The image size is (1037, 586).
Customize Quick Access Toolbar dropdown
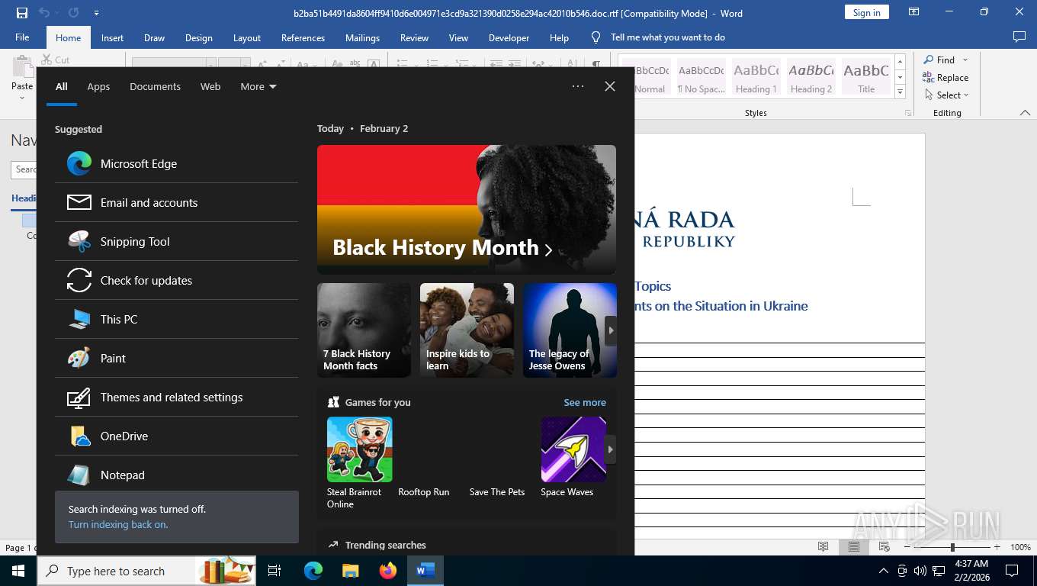(96, 13)
